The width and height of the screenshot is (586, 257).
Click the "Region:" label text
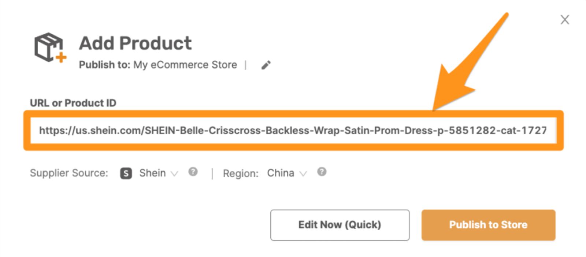click(241, 173)
